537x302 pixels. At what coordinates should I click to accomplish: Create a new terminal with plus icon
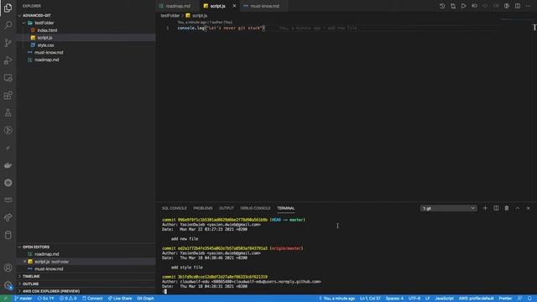485,208
